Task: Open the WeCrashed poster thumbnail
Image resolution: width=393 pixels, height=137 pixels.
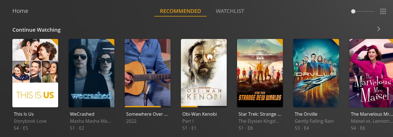Action: click(x=91, y=73)
